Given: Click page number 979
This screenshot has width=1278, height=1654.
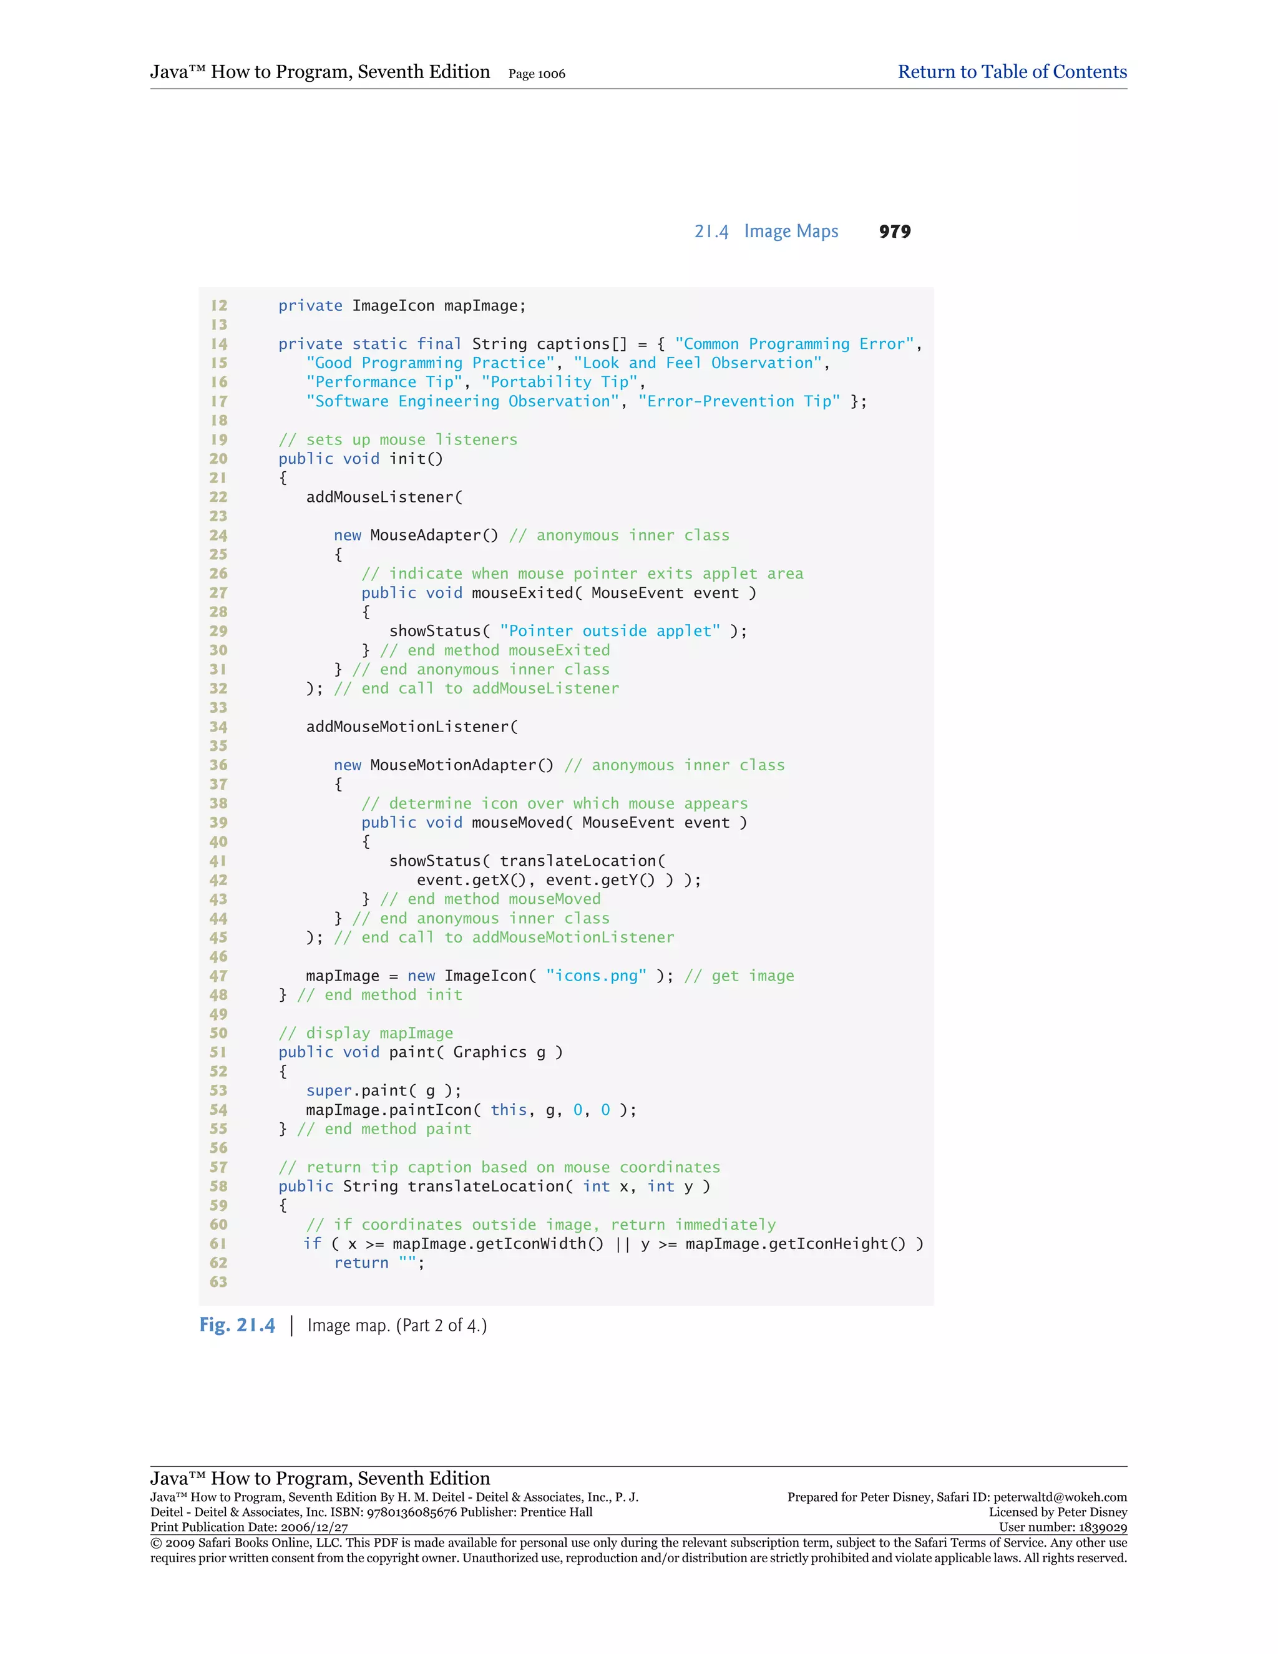Looking at the screenshot, I should 894,232.
